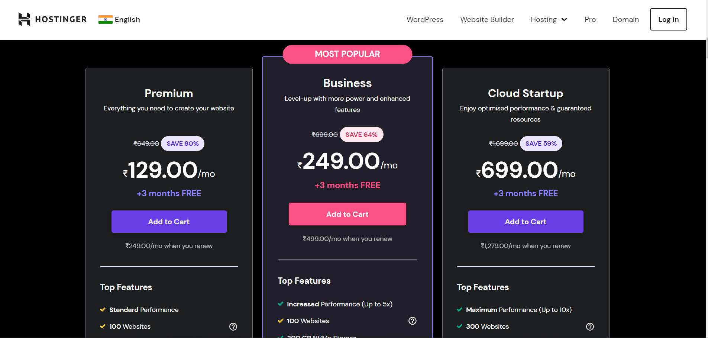Click the MOST POPULAR badge
Viewport: 708px width, 338px height.
pos(347,54)
